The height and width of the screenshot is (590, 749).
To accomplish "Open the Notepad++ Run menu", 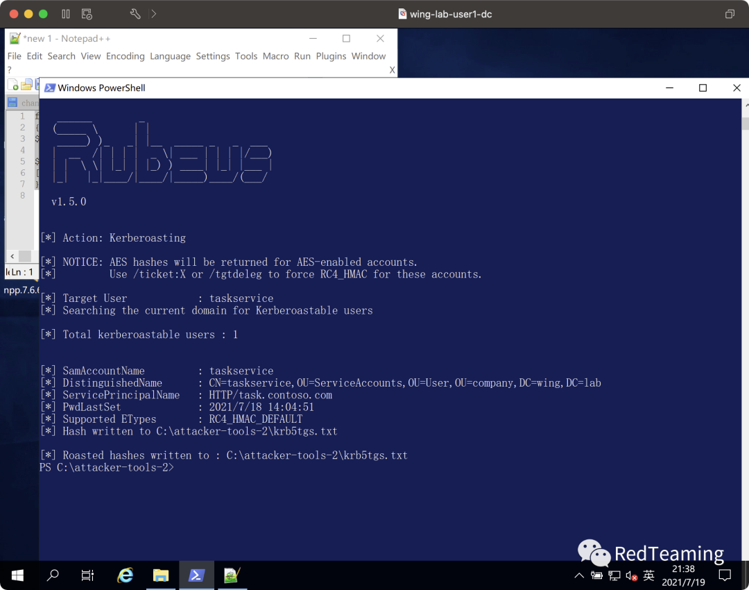I will point(302,56).
